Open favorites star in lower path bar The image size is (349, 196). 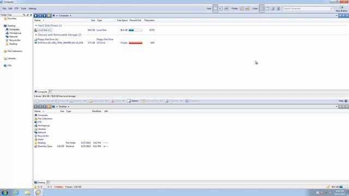(x=49, y=107)
